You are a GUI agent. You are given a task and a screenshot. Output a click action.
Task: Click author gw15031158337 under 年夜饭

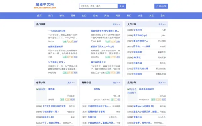tap(102, 99)
